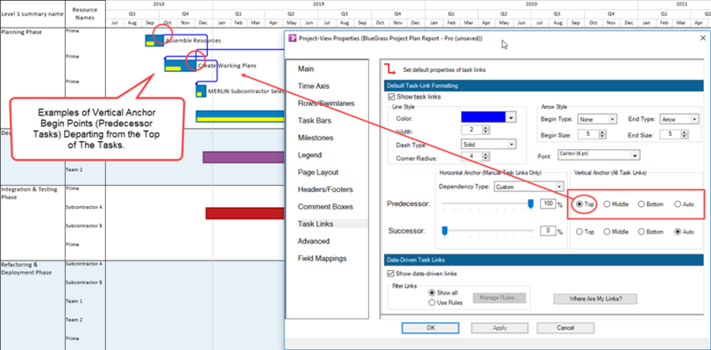711x350 pixels.
Task: Click the Level 1 summary name header
Action: pyautogui.click(x=32, y=13)
